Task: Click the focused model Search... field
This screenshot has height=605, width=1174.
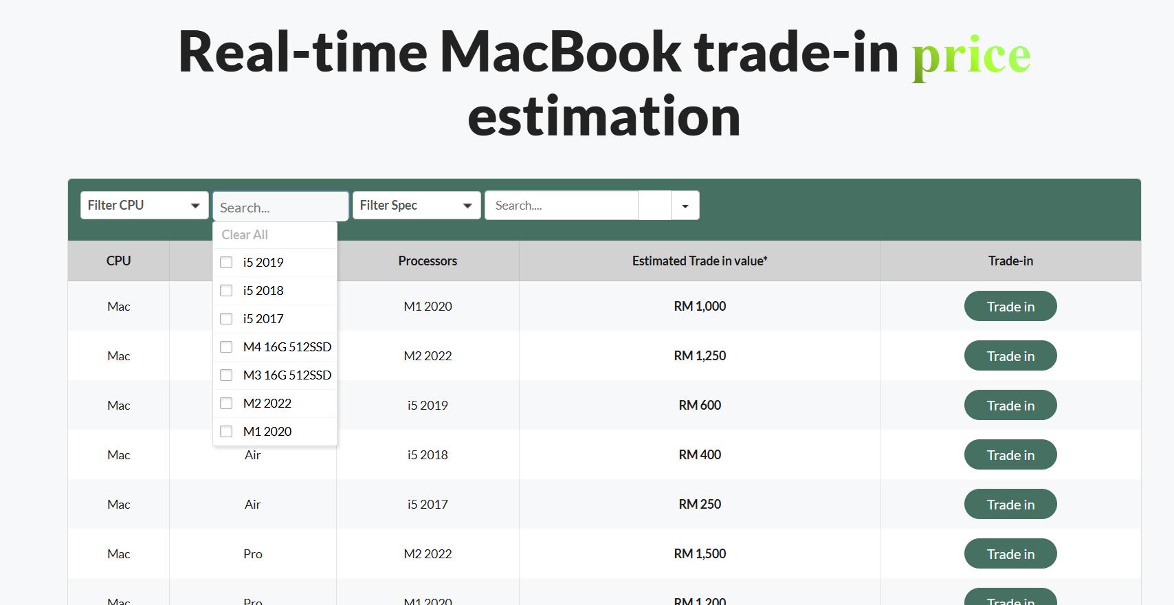Action: 280,207
